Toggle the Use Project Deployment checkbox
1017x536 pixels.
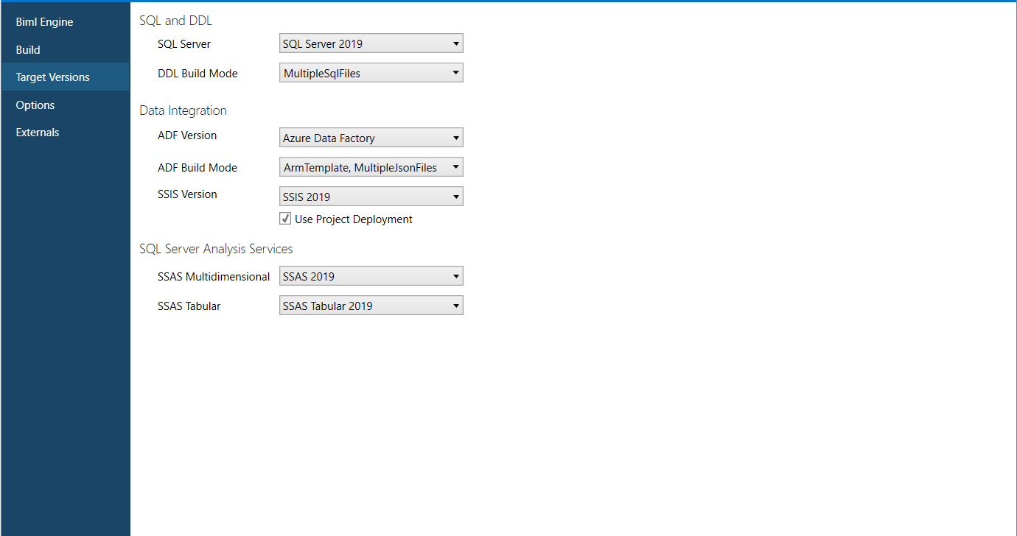tap(284, 219)
